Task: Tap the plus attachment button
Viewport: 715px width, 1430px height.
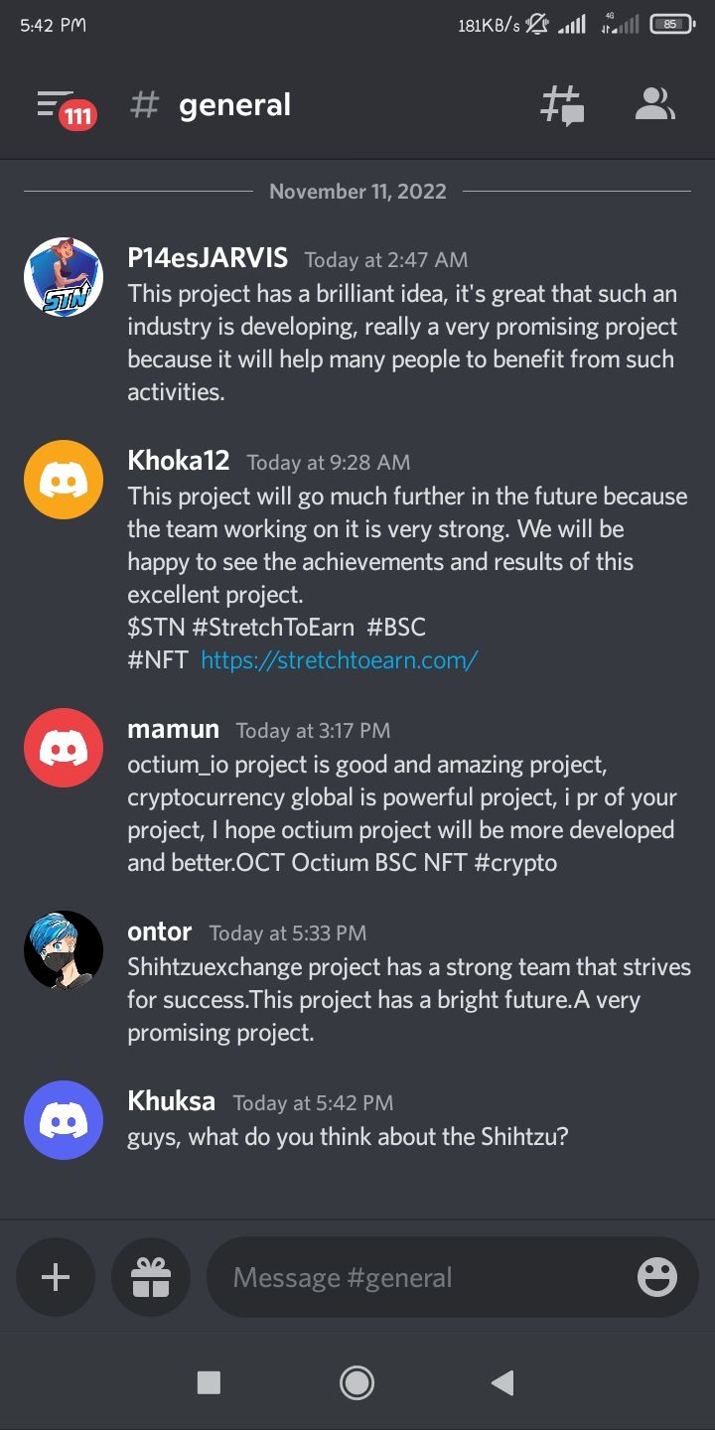Action: click(x=56, y=1277)
